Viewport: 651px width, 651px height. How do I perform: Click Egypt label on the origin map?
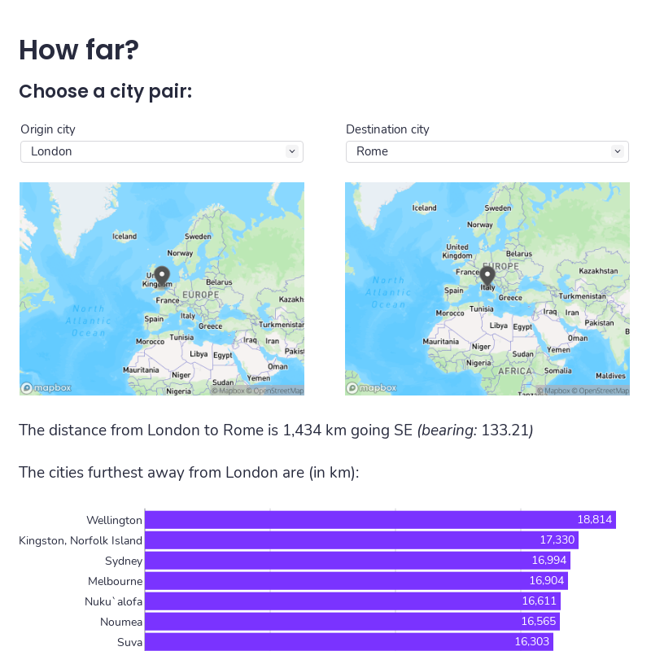[223, 356]
